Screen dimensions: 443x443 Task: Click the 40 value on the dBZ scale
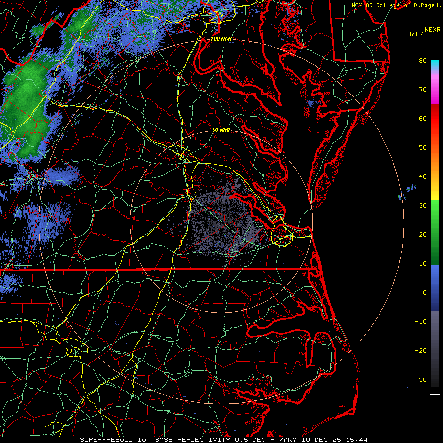tap(423, 177)
